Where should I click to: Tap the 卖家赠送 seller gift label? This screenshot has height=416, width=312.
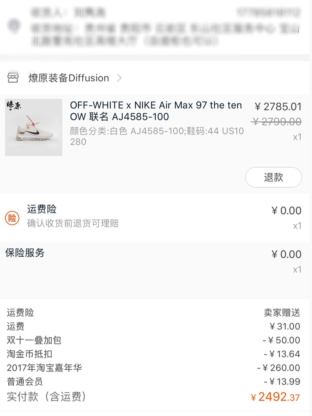point(282,312)
